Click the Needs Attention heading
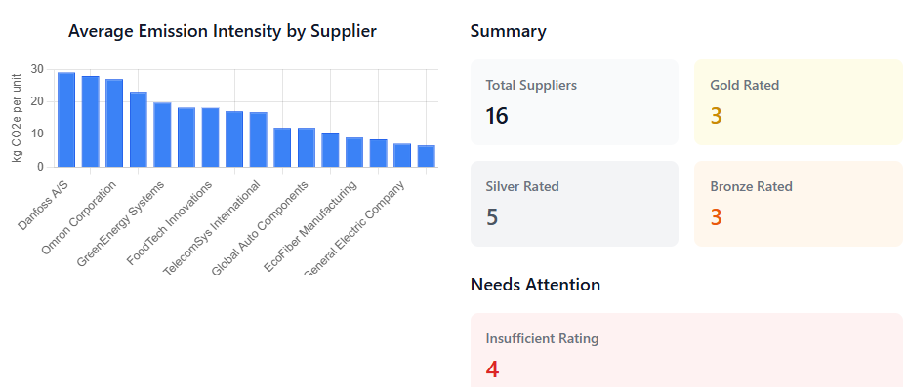Screen dimensions: 907x387 (535, 285)
